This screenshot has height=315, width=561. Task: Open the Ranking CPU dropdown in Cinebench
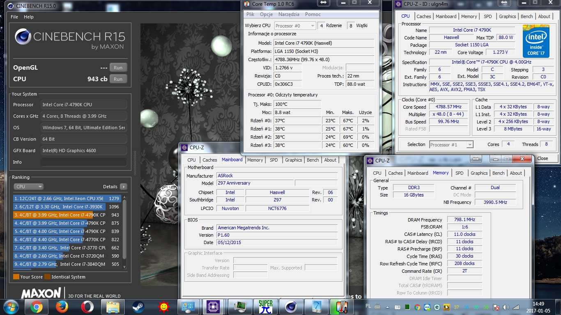(28, 187)
